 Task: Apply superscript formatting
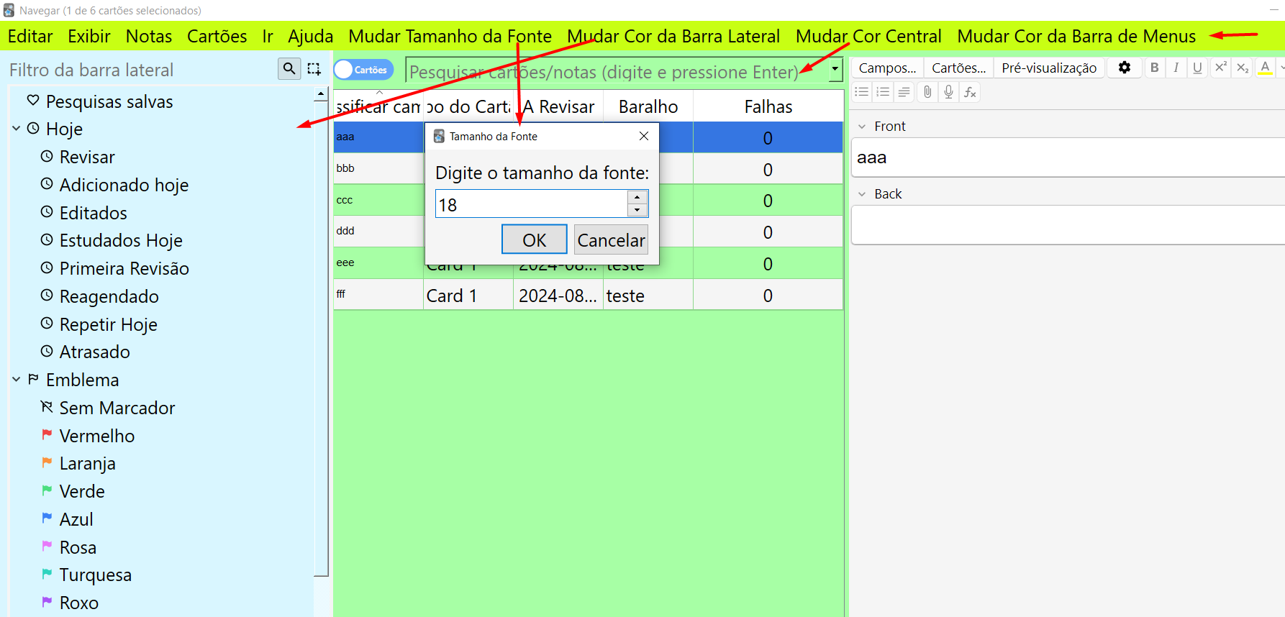click(x=1220, y=68)
